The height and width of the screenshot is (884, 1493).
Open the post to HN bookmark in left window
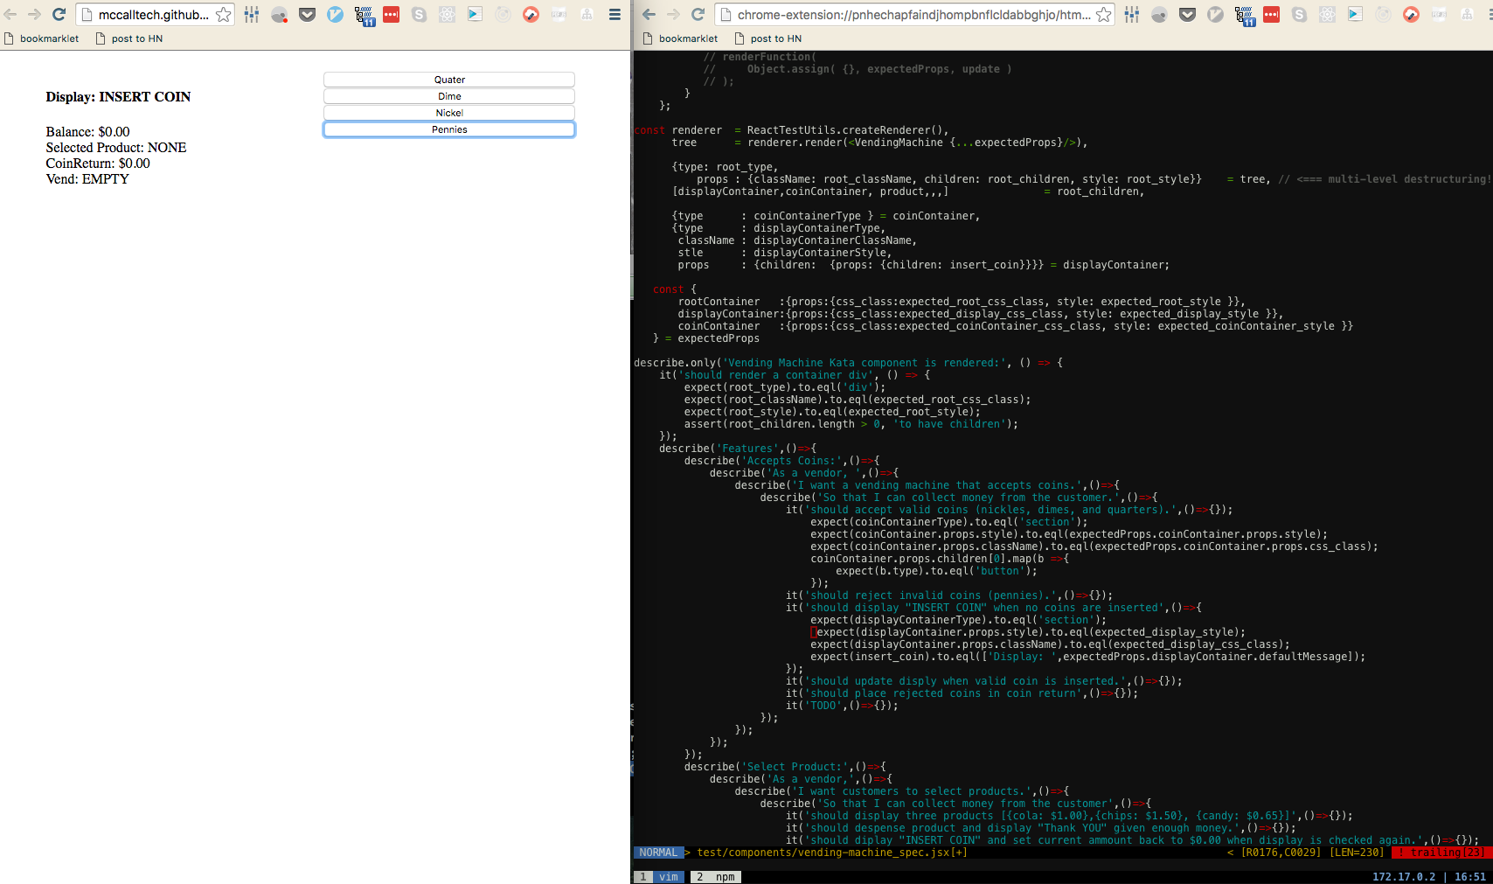coord(128,38)
